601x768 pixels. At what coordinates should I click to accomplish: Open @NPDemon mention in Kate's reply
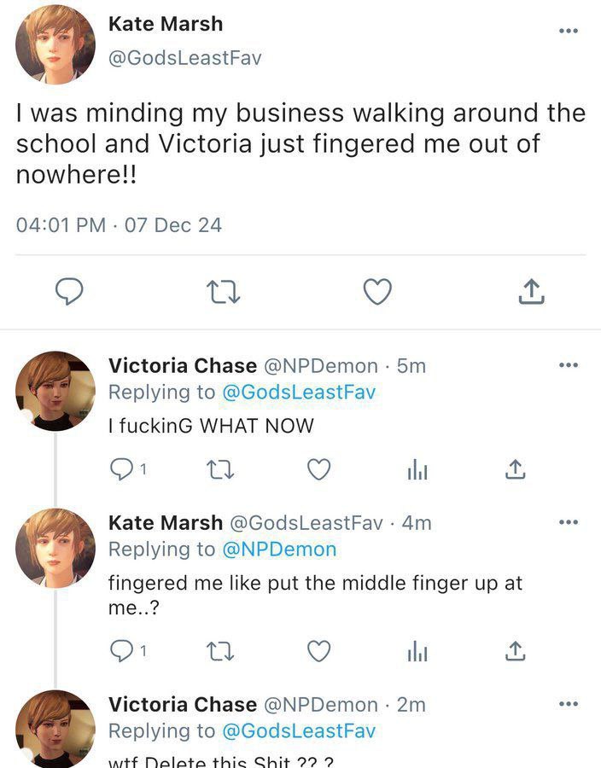(x=279, y=549)
